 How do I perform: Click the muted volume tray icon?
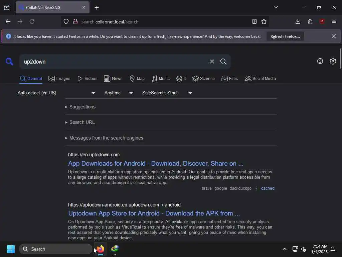[x=304, y=249]
